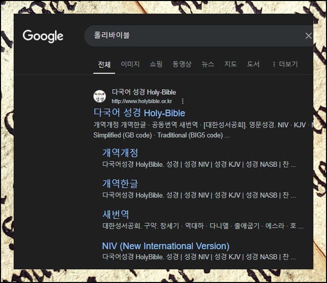This screenshot has width=327, height=283.
Task: Open the 개역개정 sitelink
Action: pyautogui.click(x=120, y=153)
